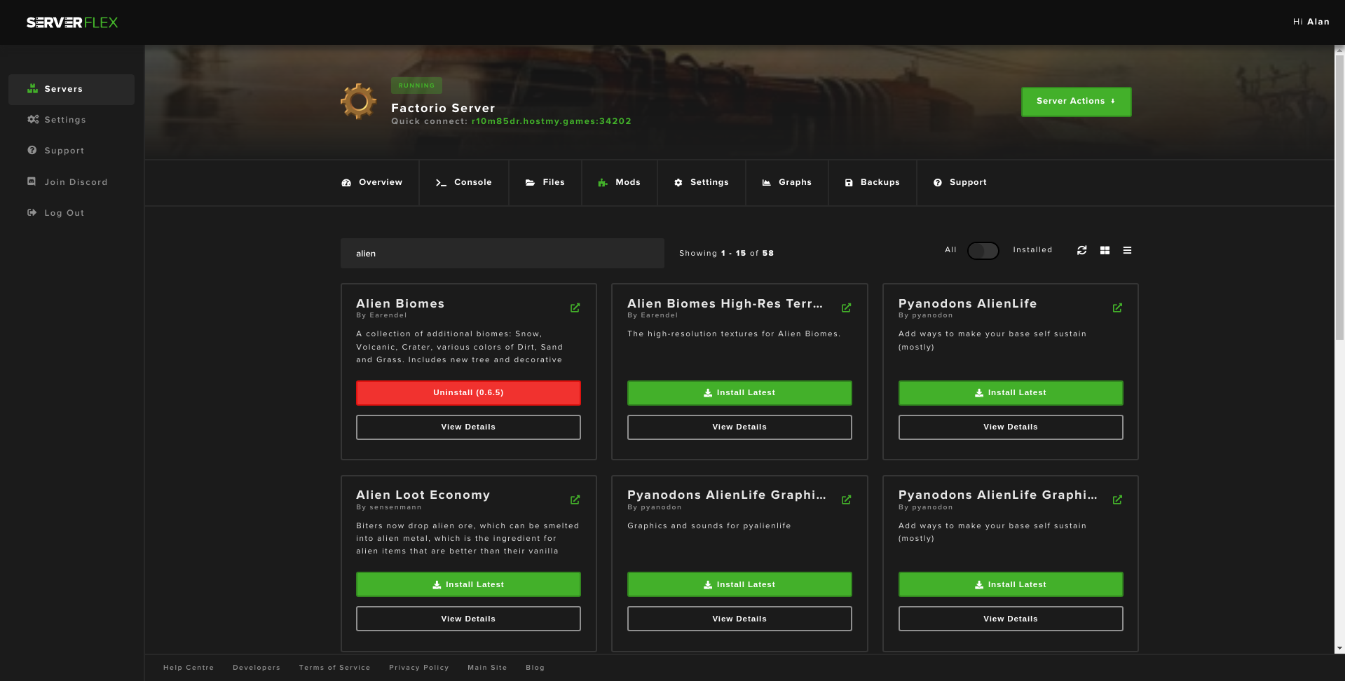Switch to grid view layout
This screenshot has height=681, width=1345.
point(1105,250)
